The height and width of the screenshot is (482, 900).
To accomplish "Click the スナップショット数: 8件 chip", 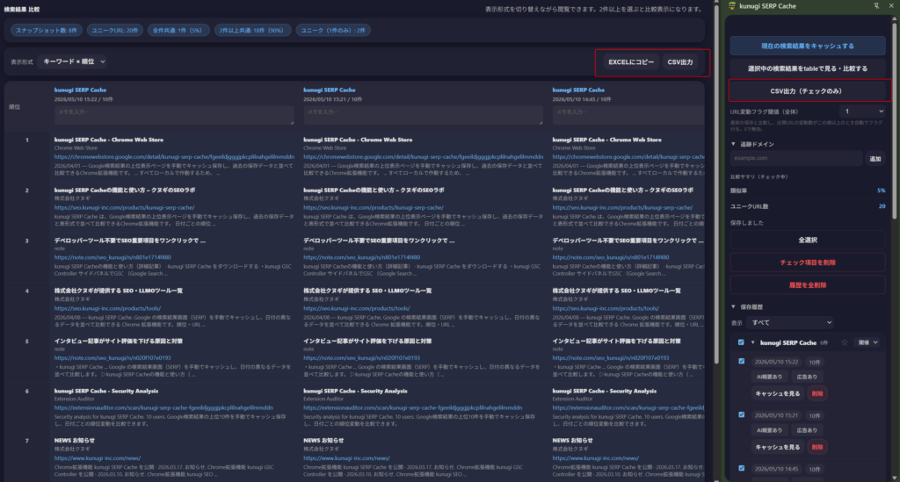I will 46,31.
